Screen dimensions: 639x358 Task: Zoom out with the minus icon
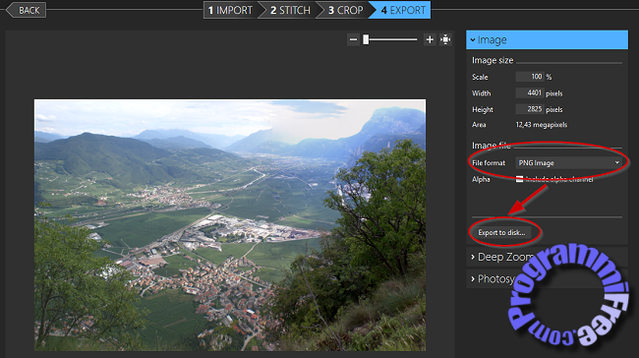[x=353, y=39]
